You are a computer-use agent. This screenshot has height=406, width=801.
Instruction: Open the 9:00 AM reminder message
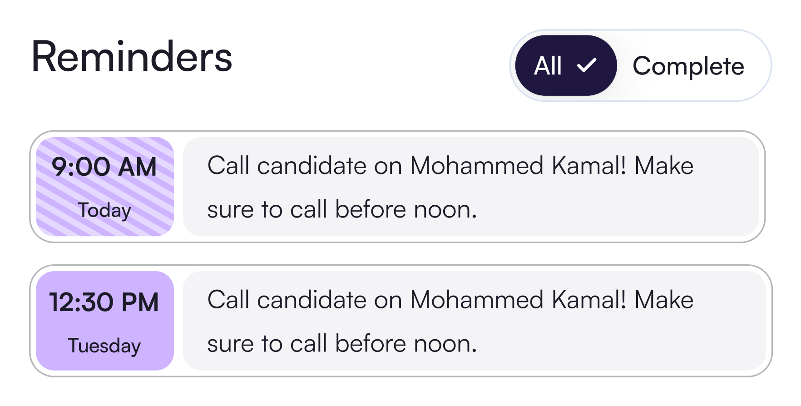click(x=470, y=187)
